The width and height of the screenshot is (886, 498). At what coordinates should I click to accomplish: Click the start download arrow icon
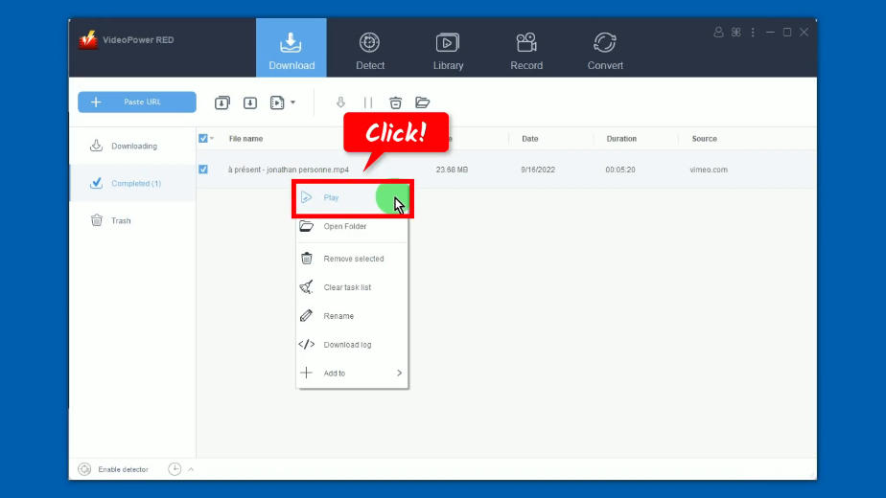[340, 102]
